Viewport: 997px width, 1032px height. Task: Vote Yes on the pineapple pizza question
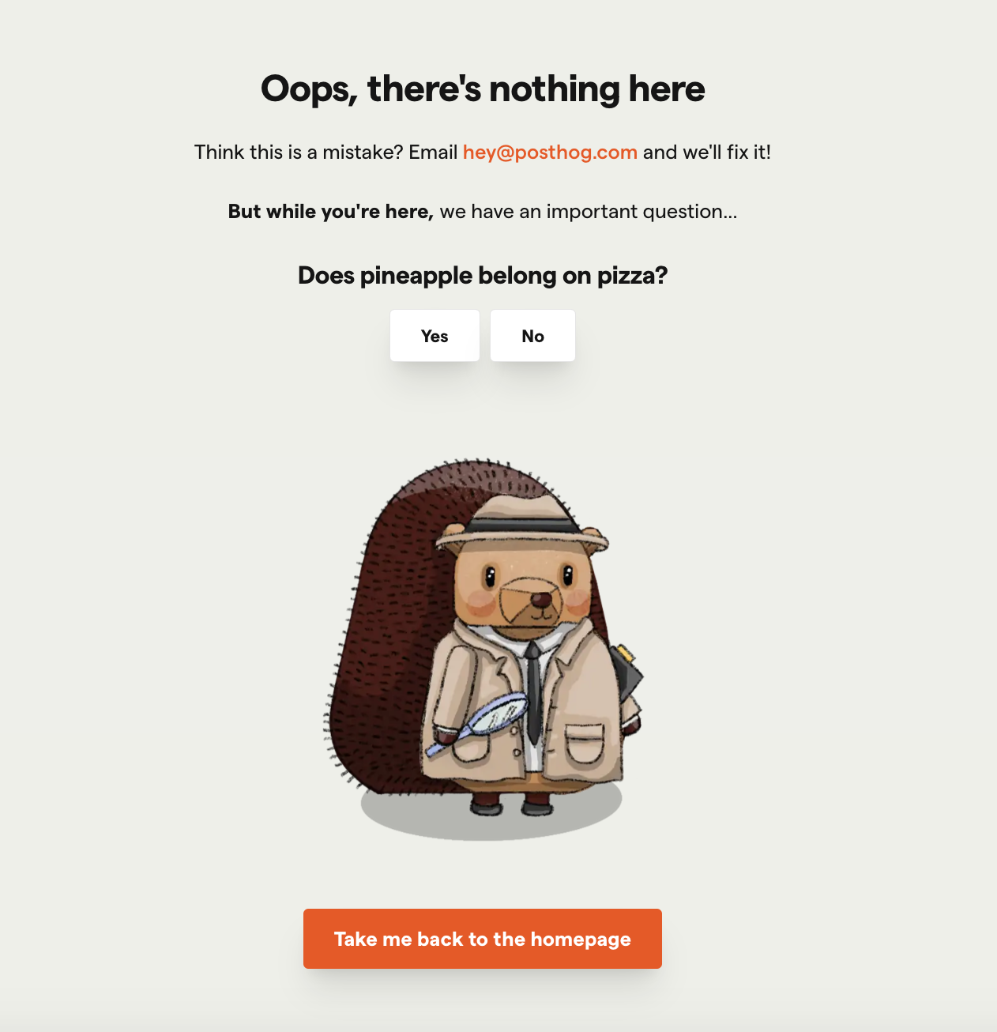click(435, 336)
